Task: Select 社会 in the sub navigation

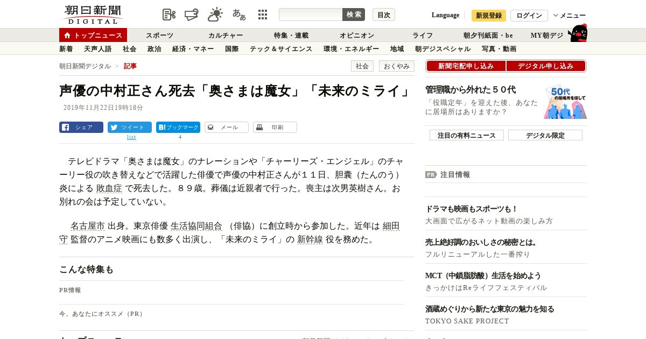Action: click(x=130, y=49)
